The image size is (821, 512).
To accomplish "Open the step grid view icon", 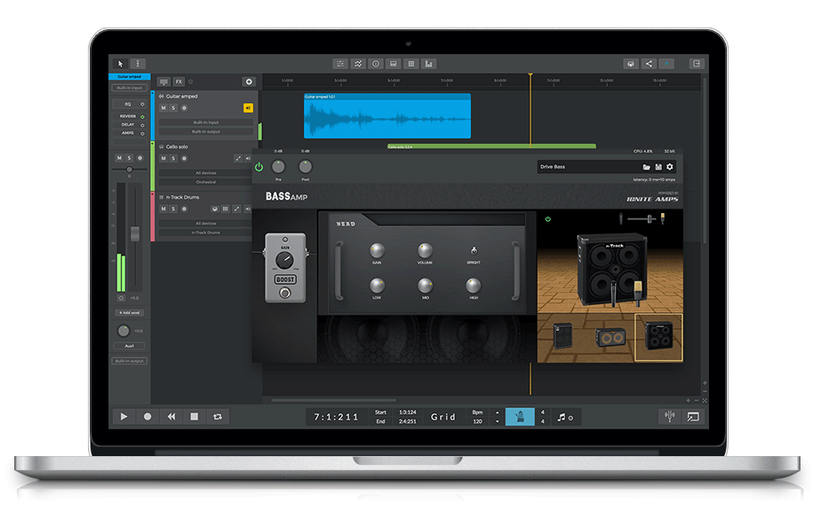I will point(411,63).
